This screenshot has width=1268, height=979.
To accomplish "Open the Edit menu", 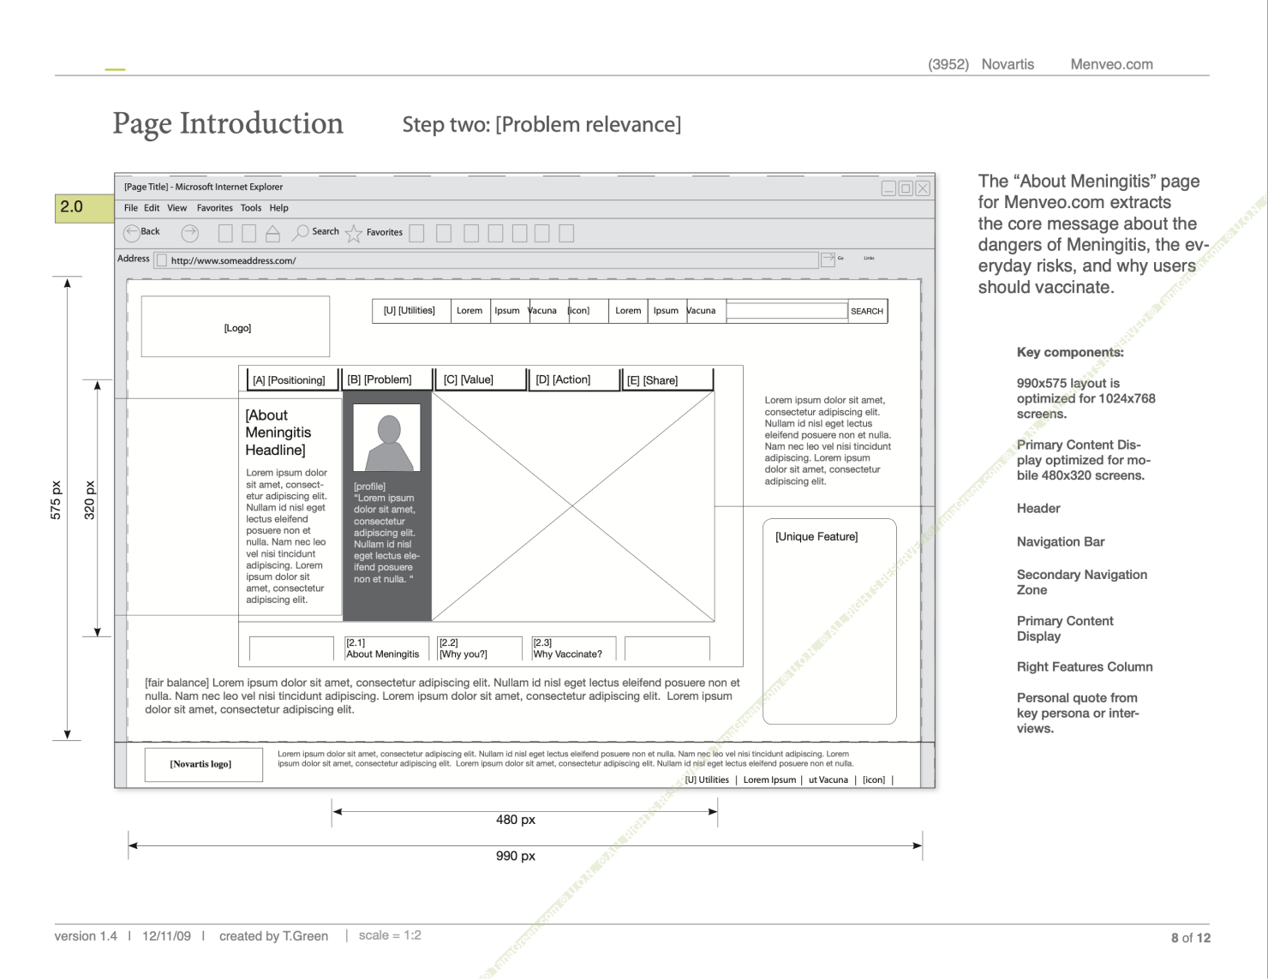I will (x=152, y=208).
